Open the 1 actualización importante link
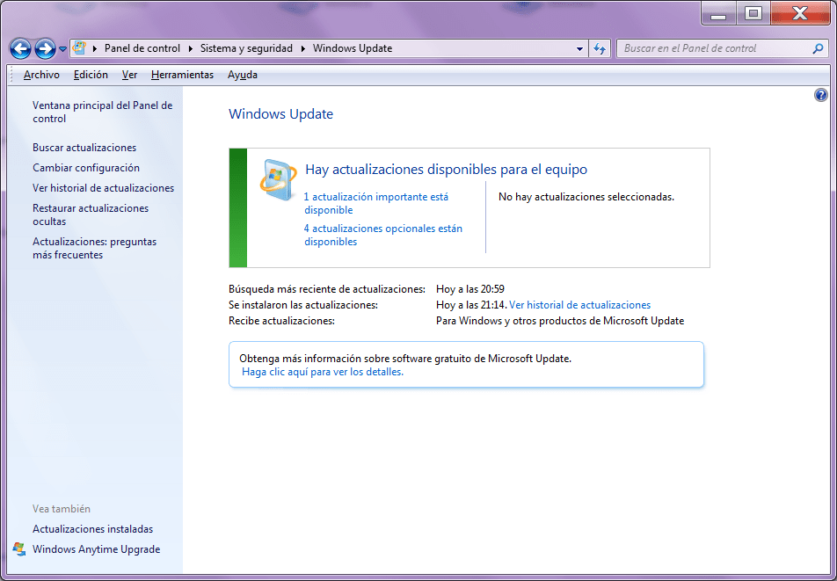This screenshot has width=837, height=581. [375, 203]
